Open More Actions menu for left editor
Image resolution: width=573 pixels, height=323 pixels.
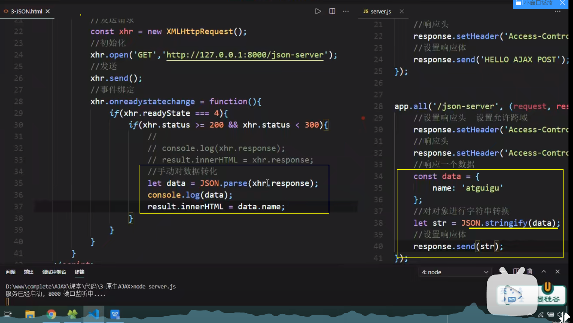346,11
